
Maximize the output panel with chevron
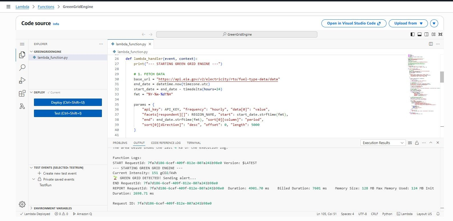pyautogui.click(x=431, y=143)
